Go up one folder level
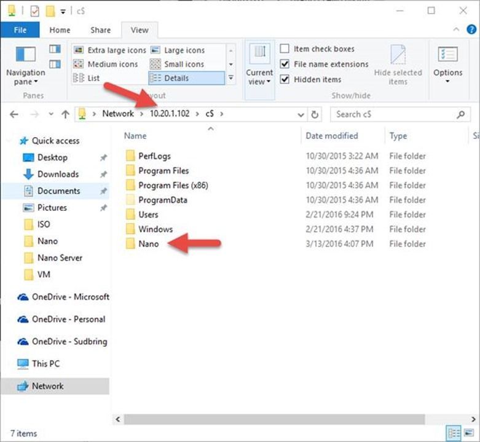Image resolution: width=480 pixels, height=442 pixels. click(x=65, y=114)
